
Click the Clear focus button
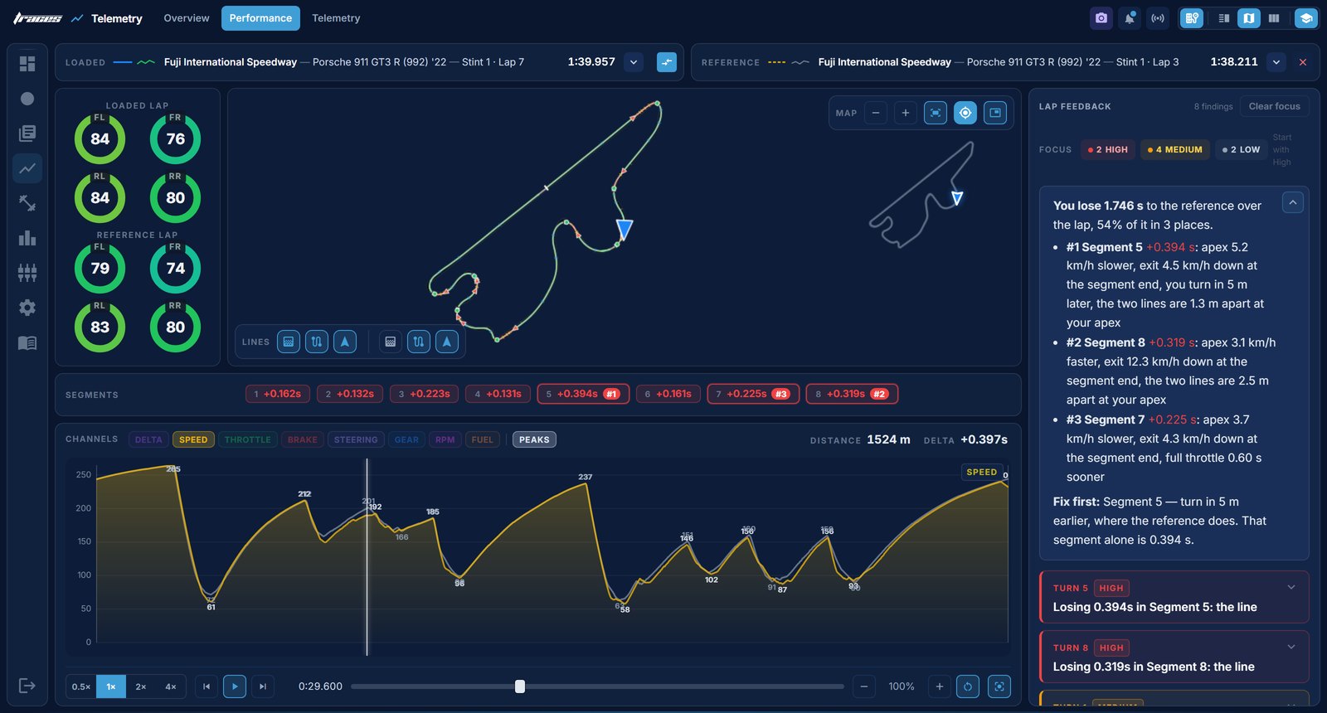click(1275, 106)
